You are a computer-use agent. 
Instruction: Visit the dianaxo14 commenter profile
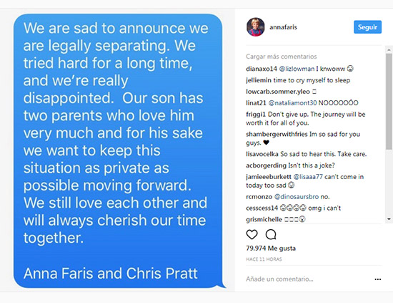(x=262, y=69)
